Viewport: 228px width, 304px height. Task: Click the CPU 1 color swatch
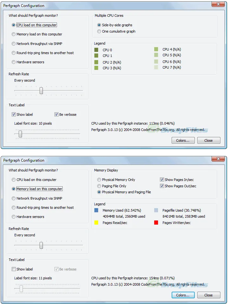(x=96, y=56)
